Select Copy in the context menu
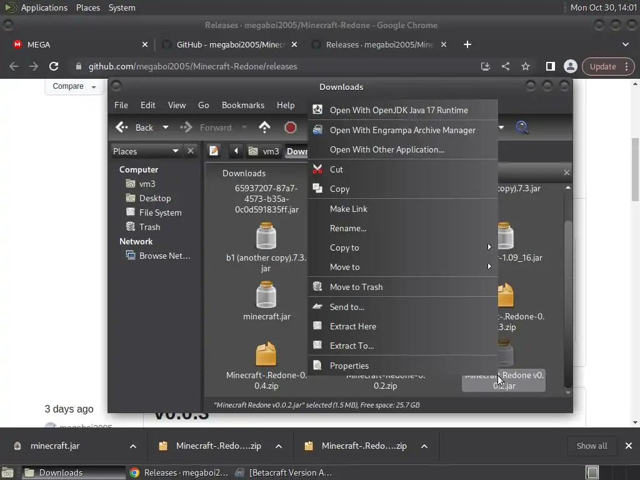 403,189
